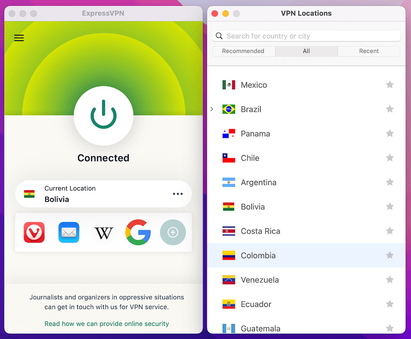411x339 pixels.
Task: Open the Mail app shortcut
Action: click(x=69, y=232)
